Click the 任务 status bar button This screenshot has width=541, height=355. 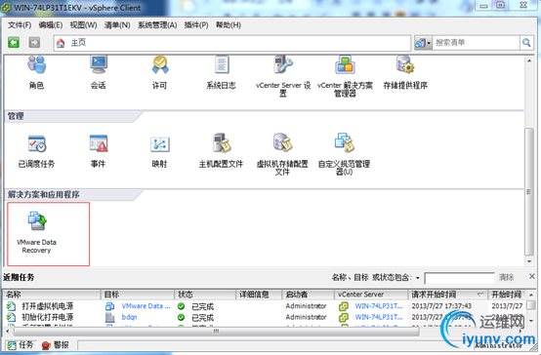[20, 345]
